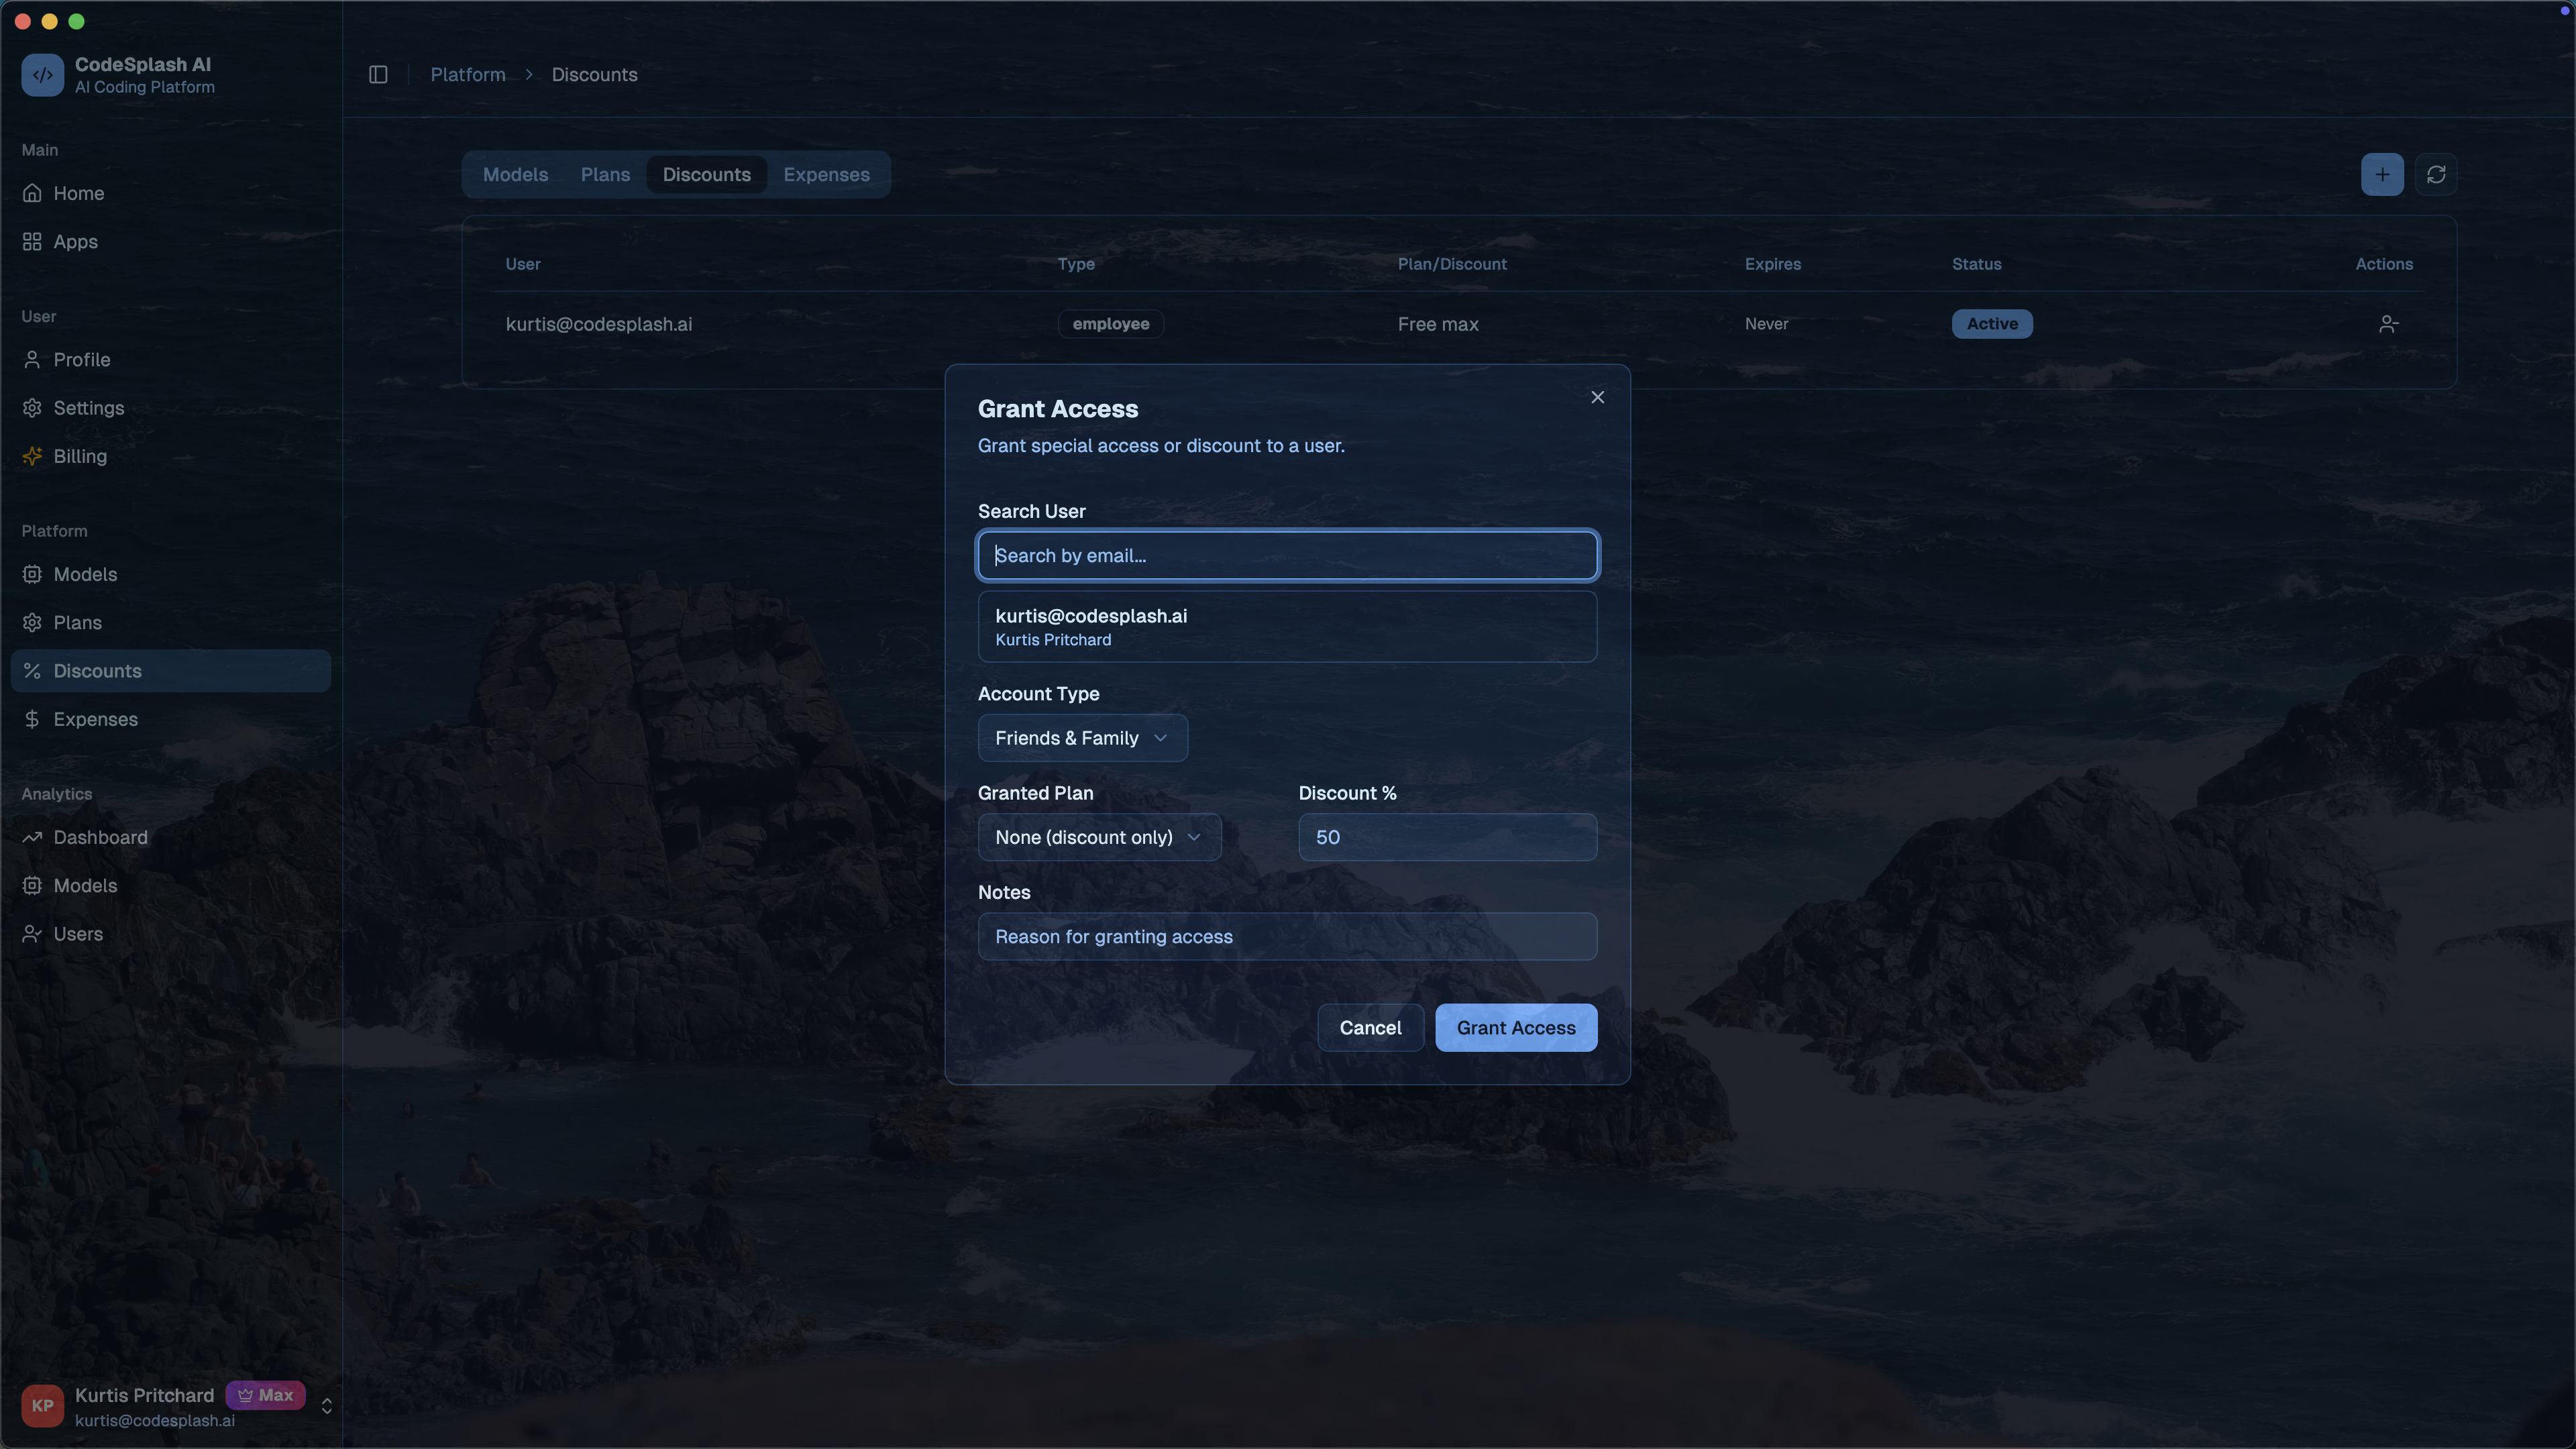Close the Grant Access dialog

(1597, 397)
